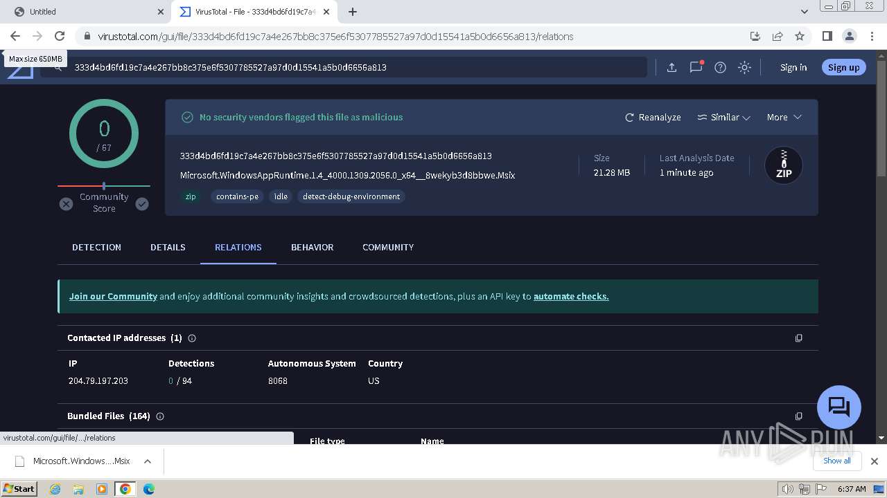Open the Chrome profile avatar icon

[x=849, y=36]
